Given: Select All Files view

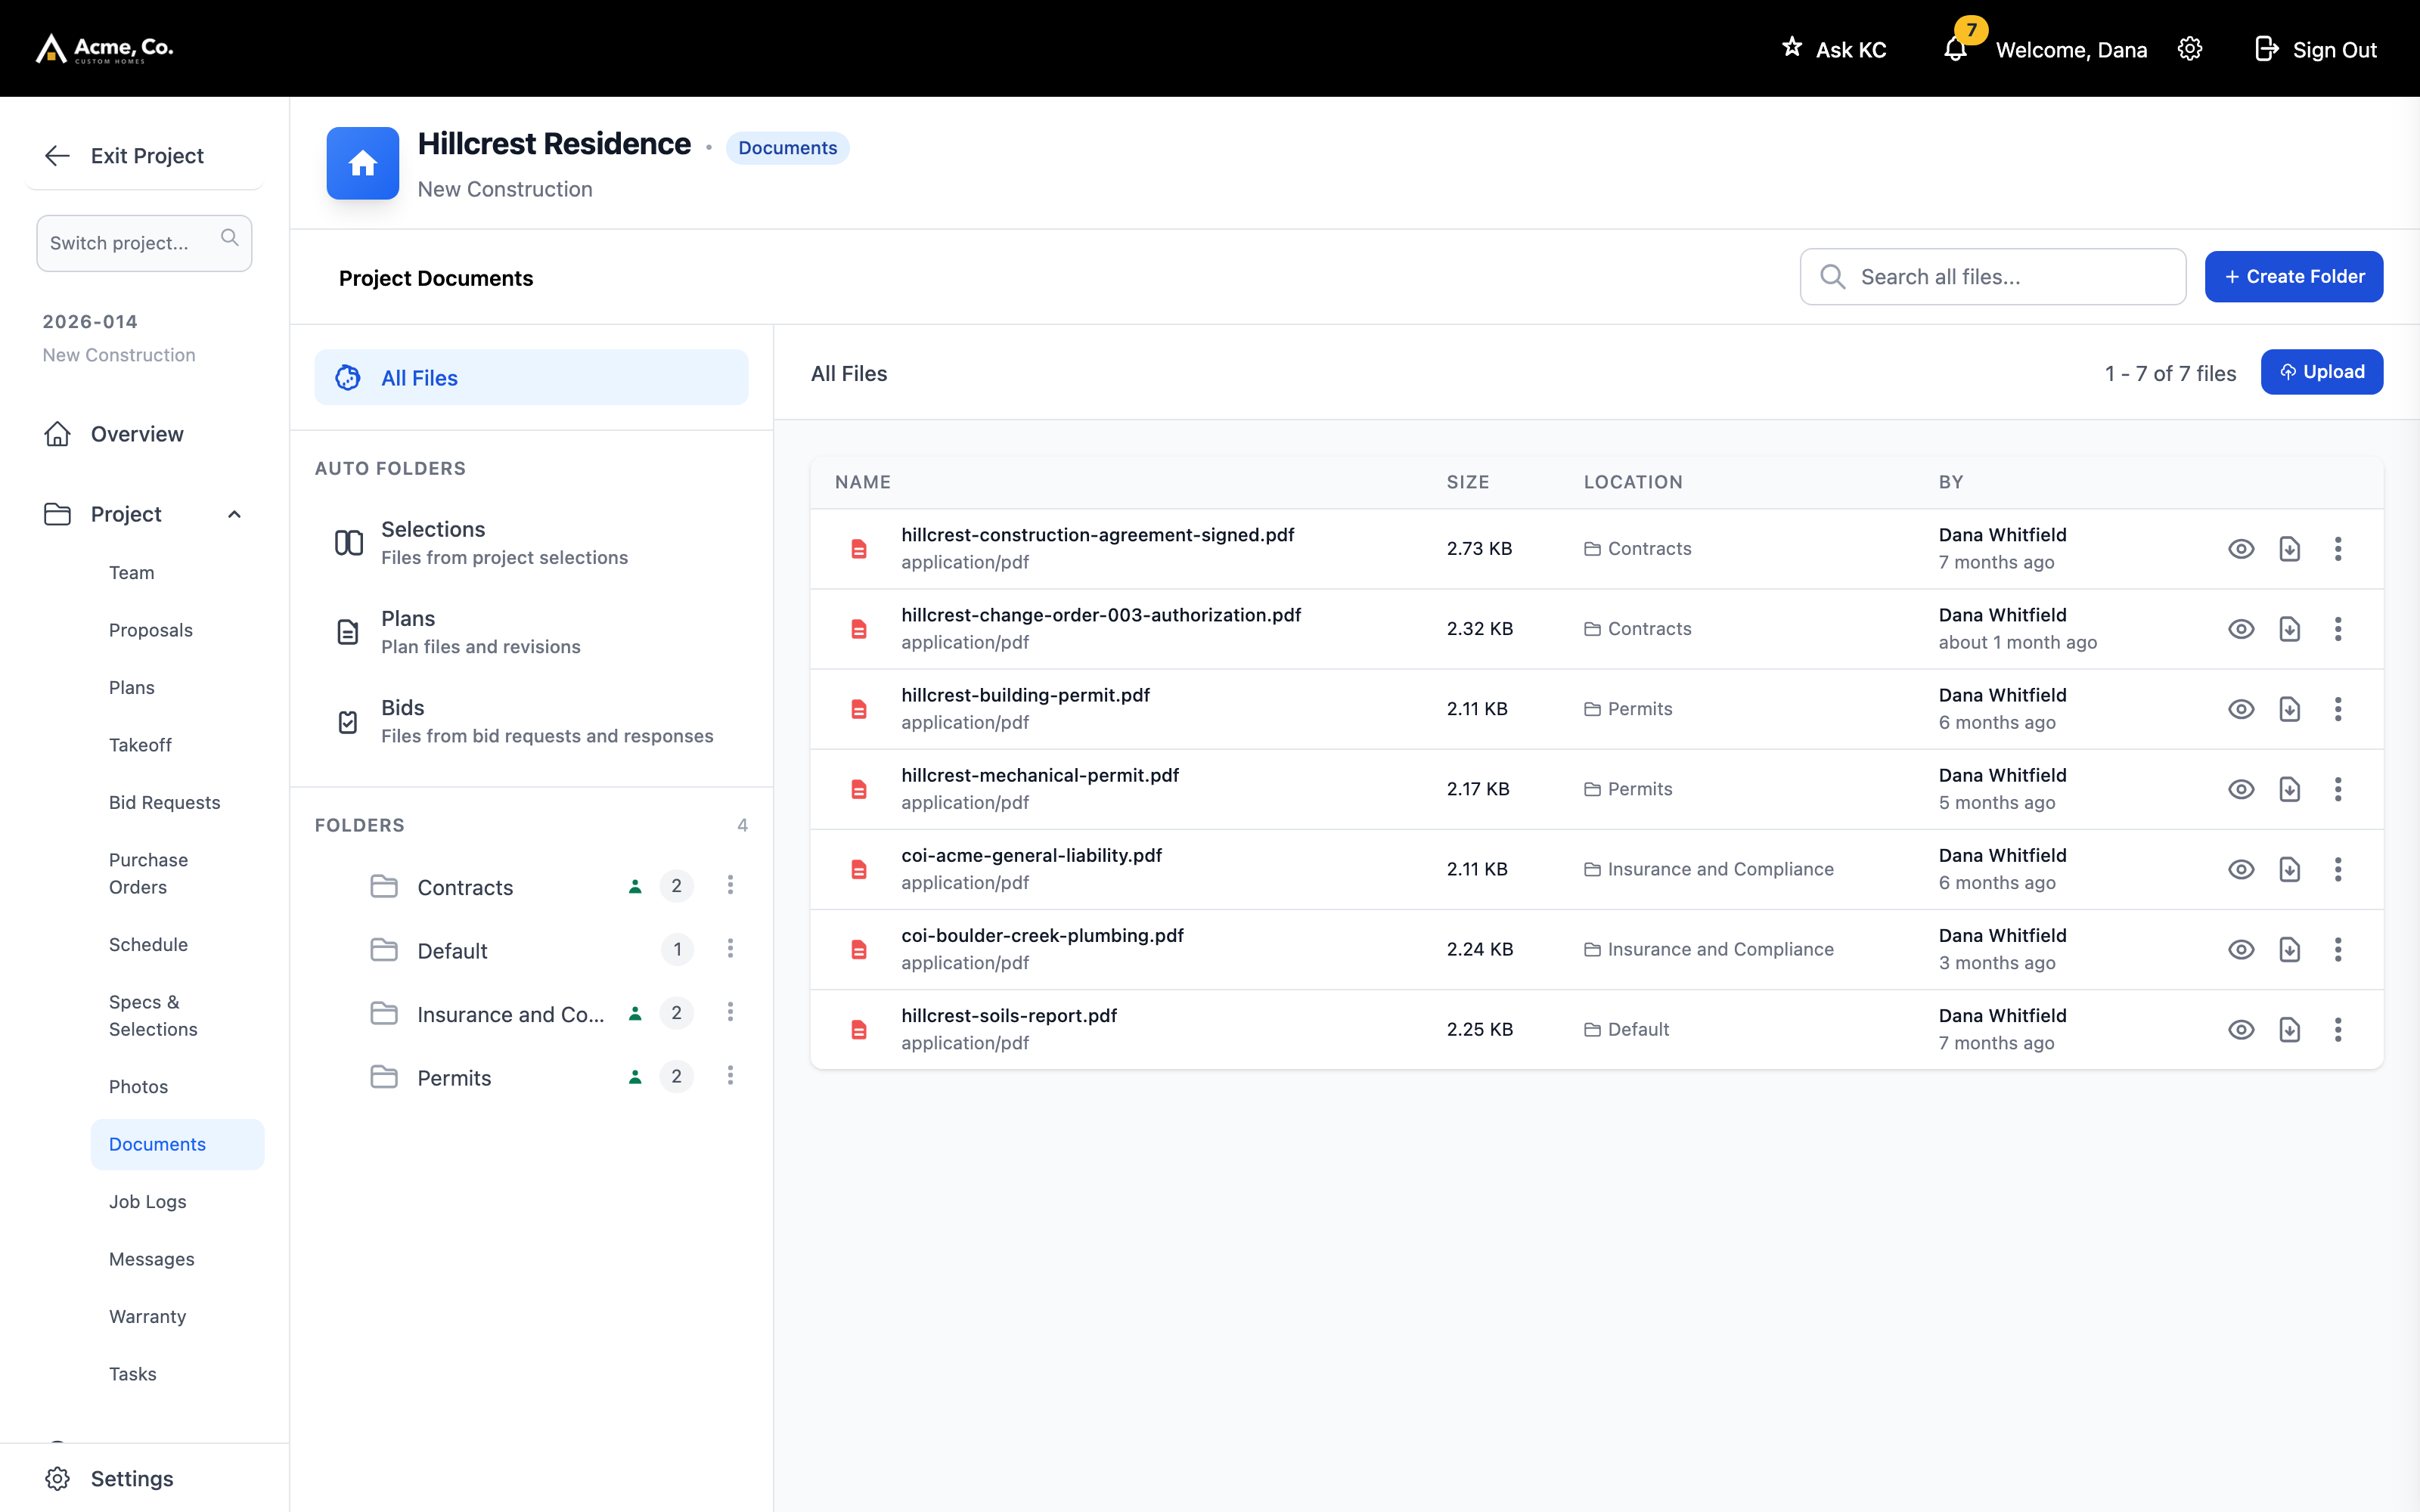Looking at the screenshot, I should tap(531, 377).
